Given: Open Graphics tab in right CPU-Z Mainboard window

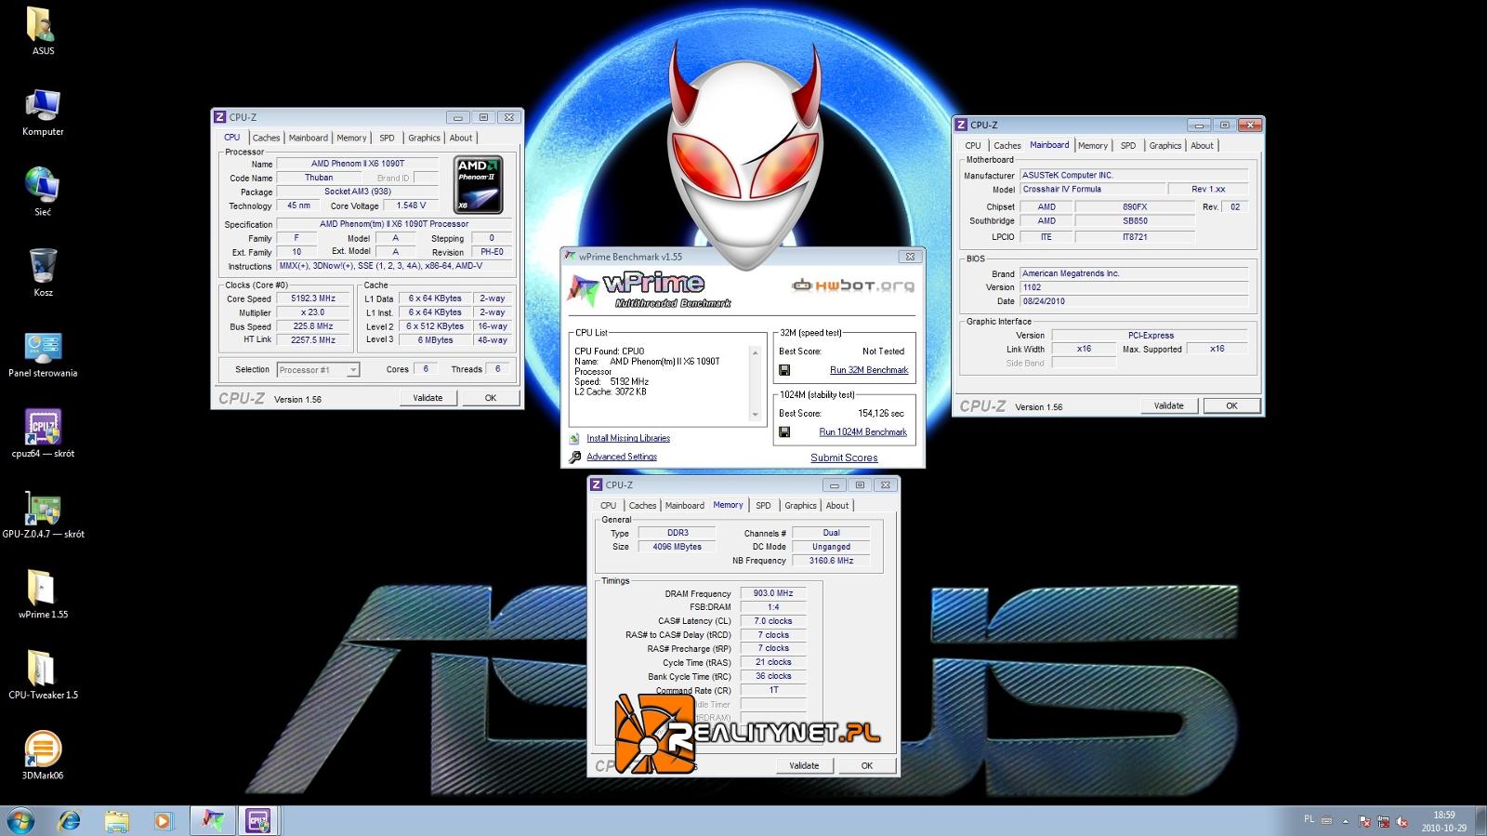Looking at the screenshot, I should 1165,145.
